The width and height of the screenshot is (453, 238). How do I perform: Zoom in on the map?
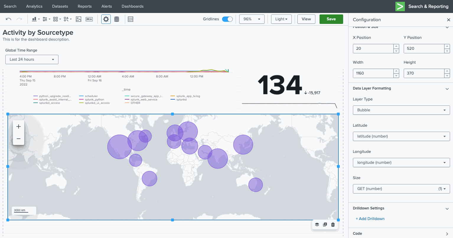click(x=19, y=127)
